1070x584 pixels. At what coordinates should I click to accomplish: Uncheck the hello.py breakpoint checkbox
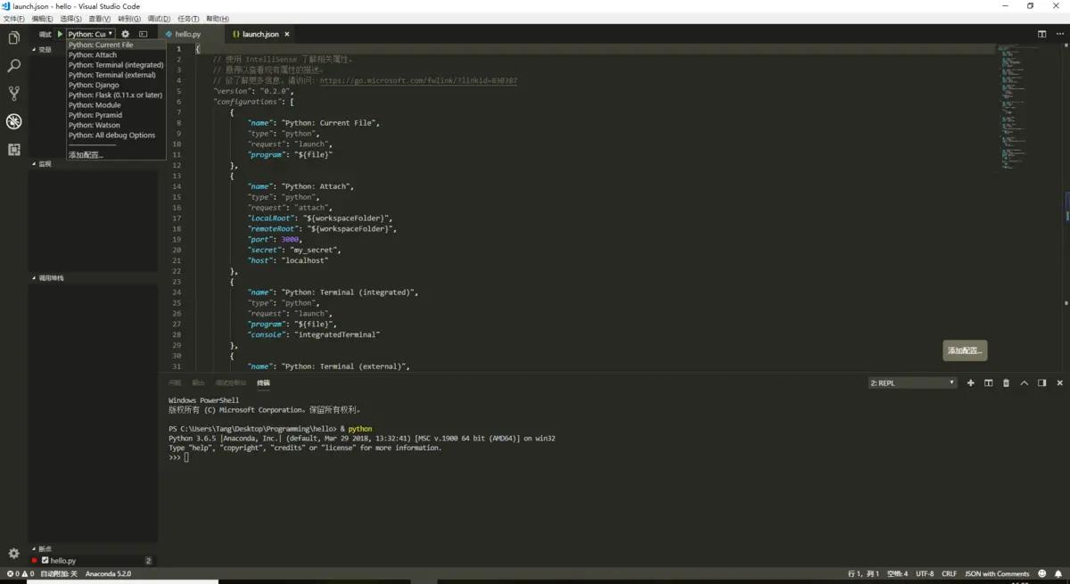[45, 561]
